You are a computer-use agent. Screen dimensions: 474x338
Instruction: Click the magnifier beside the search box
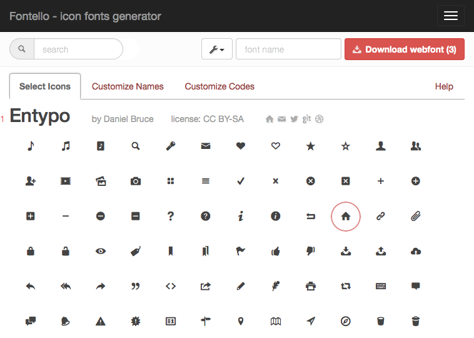[22, 49]
